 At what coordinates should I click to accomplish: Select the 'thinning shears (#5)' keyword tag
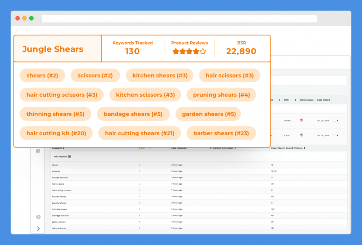56,114
